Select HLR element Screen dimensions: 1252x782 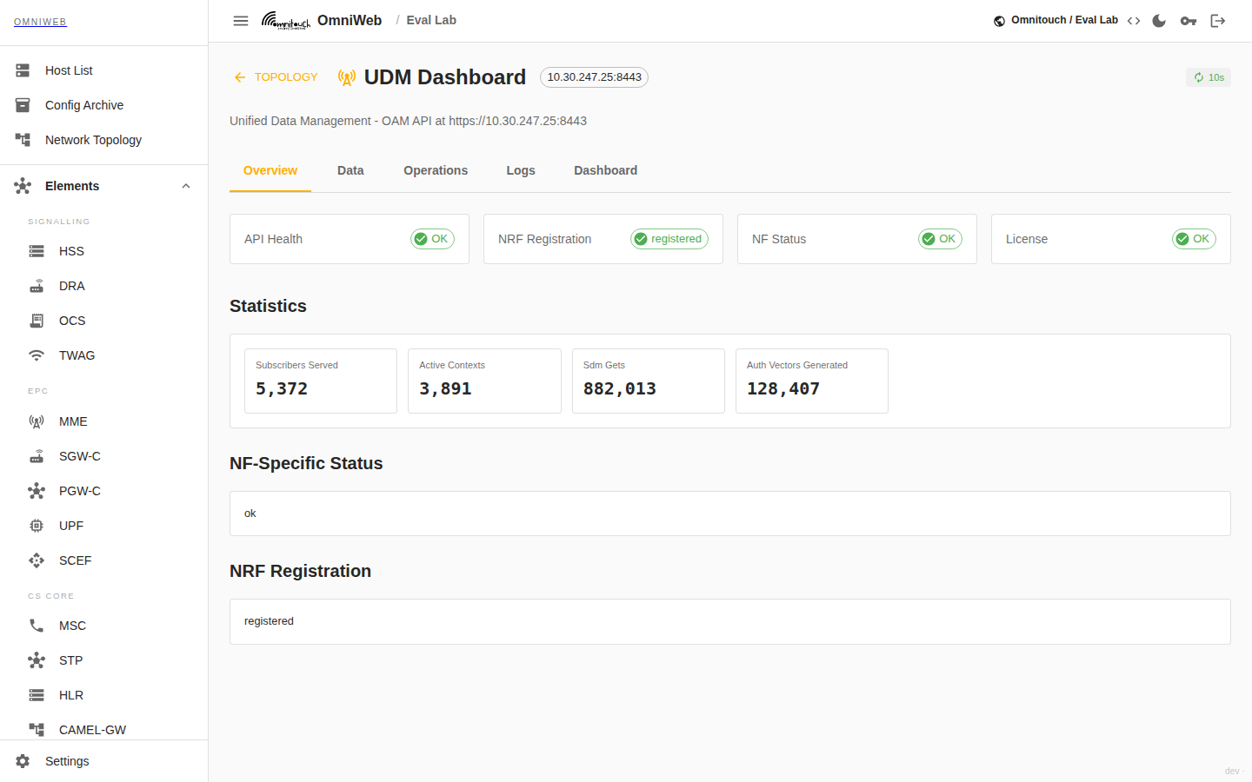point(104,695)
